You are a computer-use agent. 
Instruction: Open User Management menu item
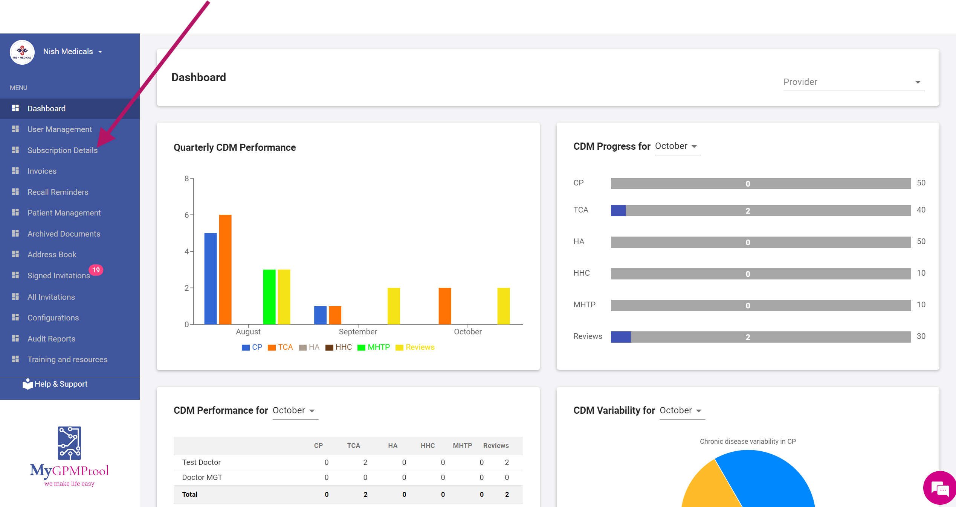pyautogui.click(x=70, y=129)
